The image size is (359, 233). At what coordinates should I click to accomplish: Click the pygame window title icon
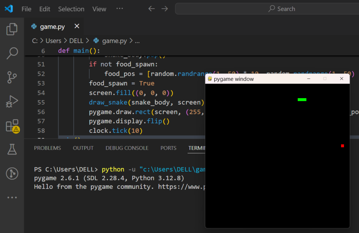(210, 79)
